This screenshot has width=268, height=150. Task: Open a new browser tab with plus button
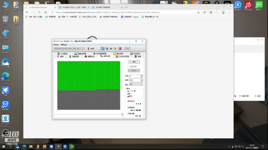tap(127, 7)
